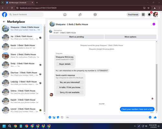This screenshot has height=129, width=162.
Task: Click the chat header title Shaquana
Action: 72,24
